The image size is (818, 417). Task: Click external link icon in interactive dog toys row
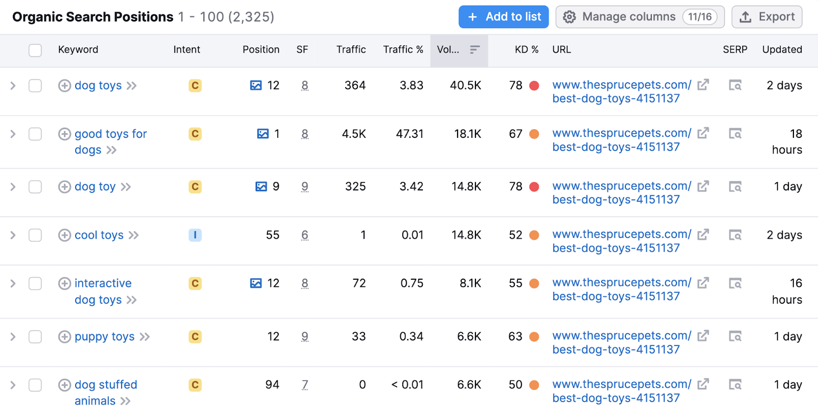(703, 283)
